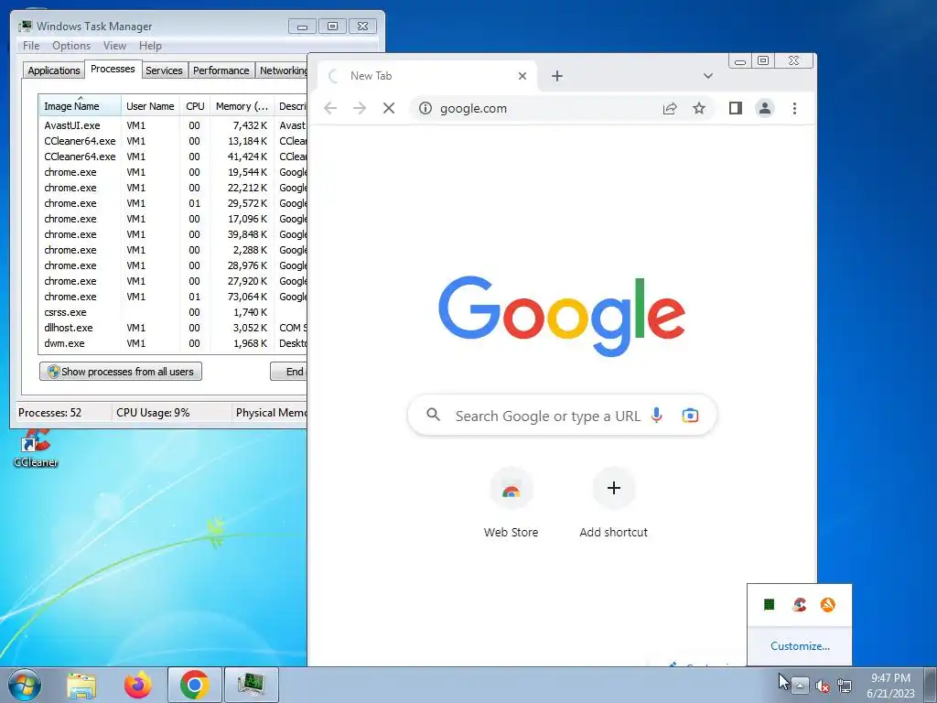Open the Web Store shortcut
The image size is (937, 703).
pyautogui.click(x=511, y=504)
